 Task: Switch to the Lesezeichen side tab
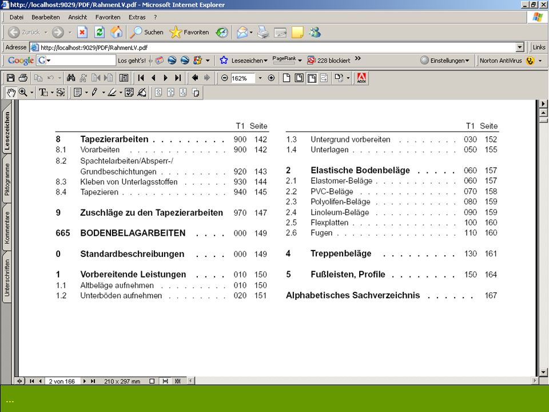(x=7, y=130)
